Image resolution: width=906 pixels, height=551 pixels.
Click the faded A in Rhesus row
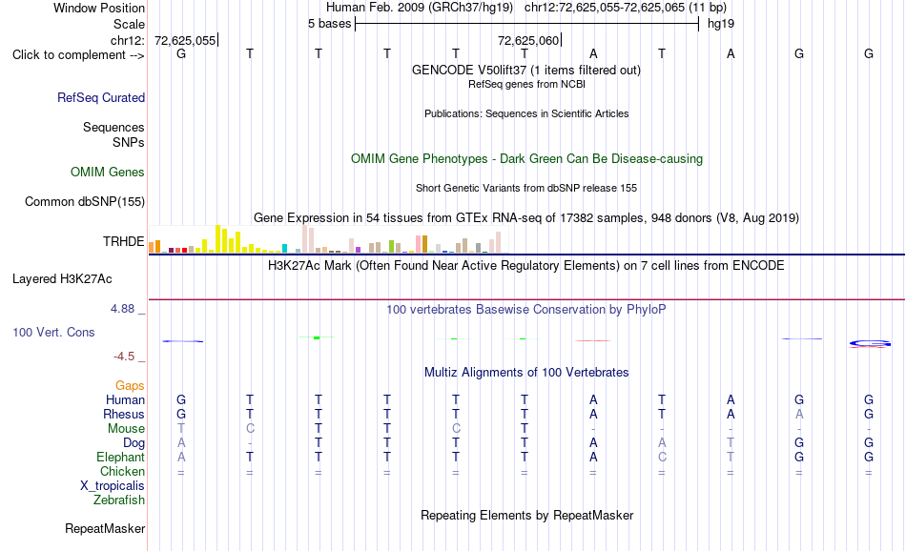799,414
